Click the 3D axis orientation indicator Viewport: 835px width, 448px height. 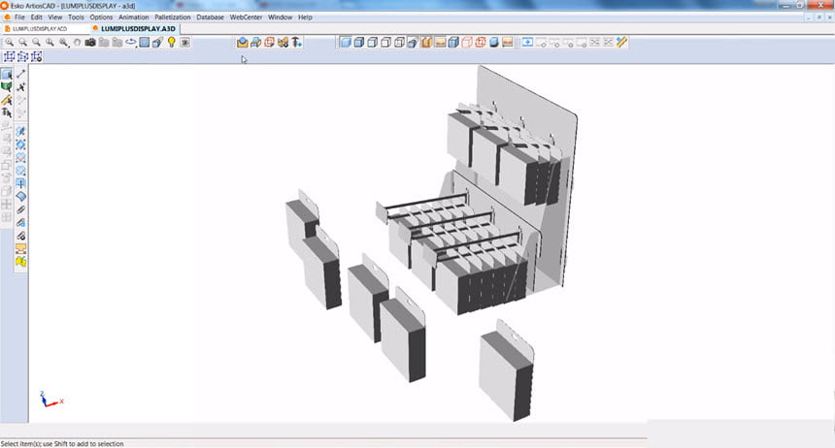point(50,400)
